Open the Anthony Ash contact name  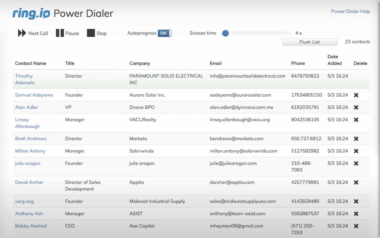pos(29,213)
